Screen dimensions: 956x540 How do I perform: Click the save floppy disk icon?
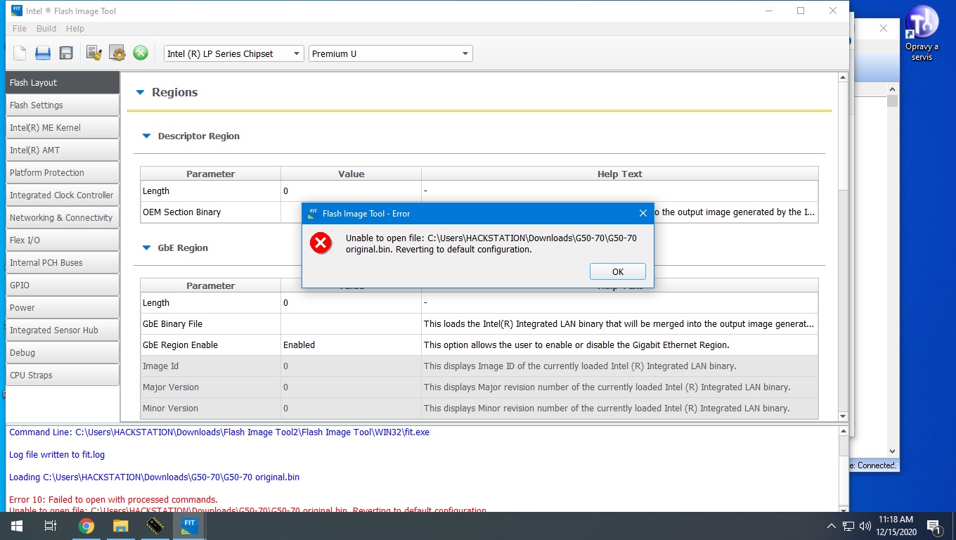[66, 53]
